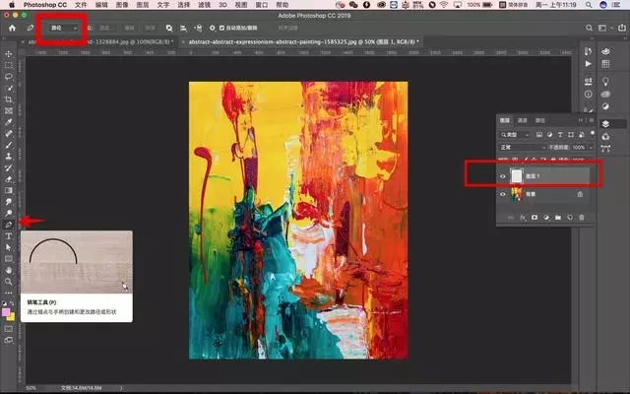Toggle the 自动添加/删除 checkbox
Image resolution: width=630 pixels, height=394 pixels.
click(220, 29)
